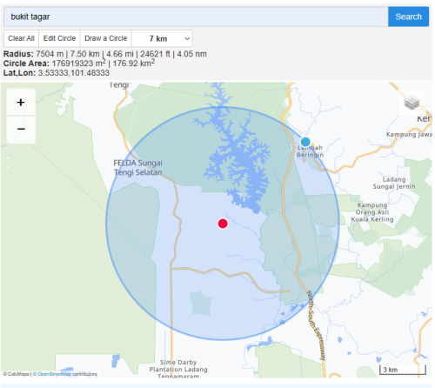Viewport: 435px width, 388px height.
Task: Open the 7 km radius dropdown
Action: [163, 38]
